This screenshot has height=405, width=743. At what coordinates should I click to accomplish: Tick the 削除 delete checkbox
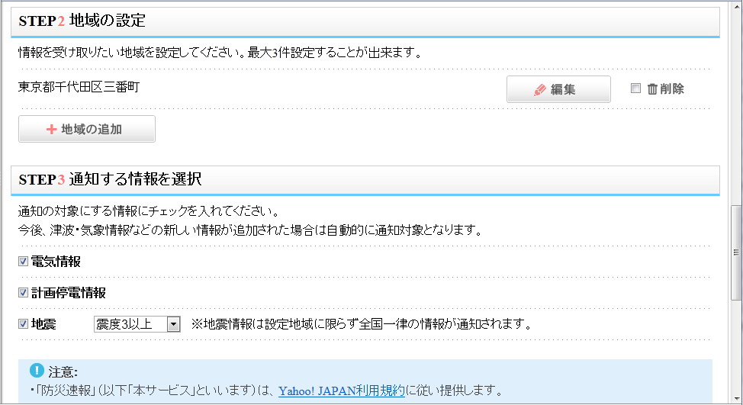tap(635, 88)
